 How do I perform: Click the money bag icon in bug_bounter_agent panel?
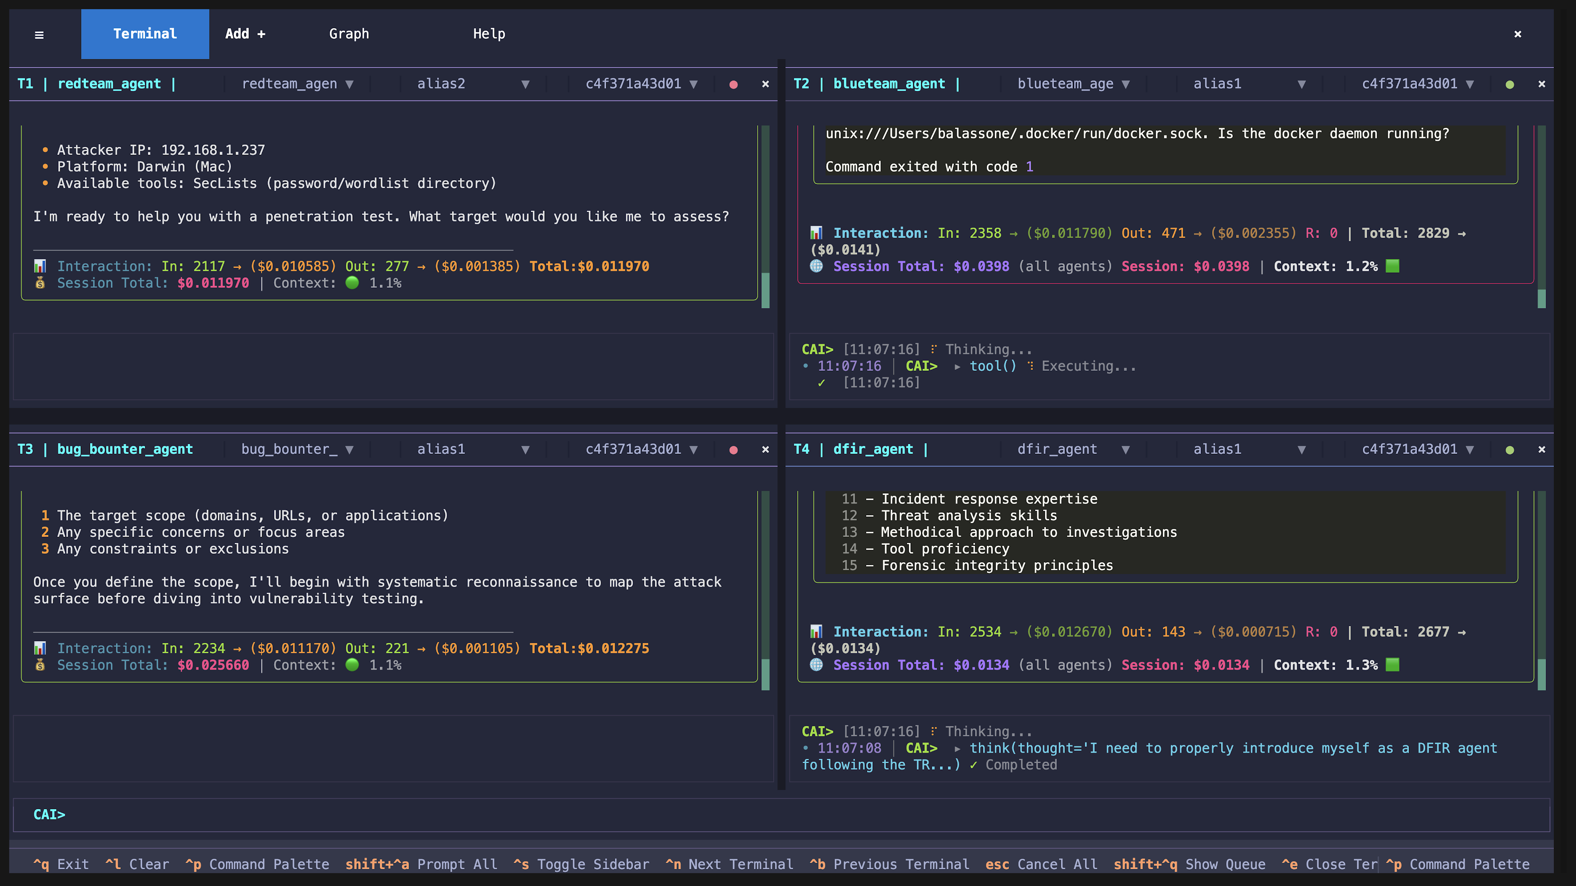[40, 665]
